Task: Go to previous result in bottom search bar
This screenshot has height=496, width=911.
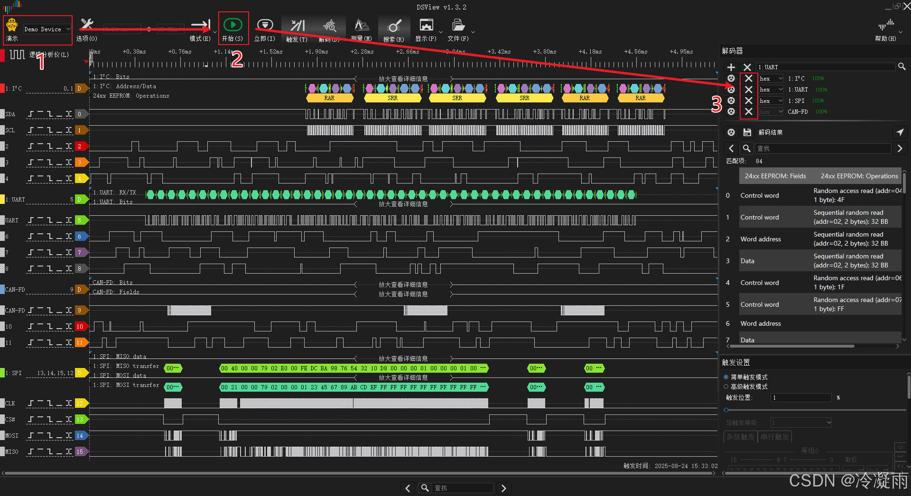Action: click(x=408, y=488)
